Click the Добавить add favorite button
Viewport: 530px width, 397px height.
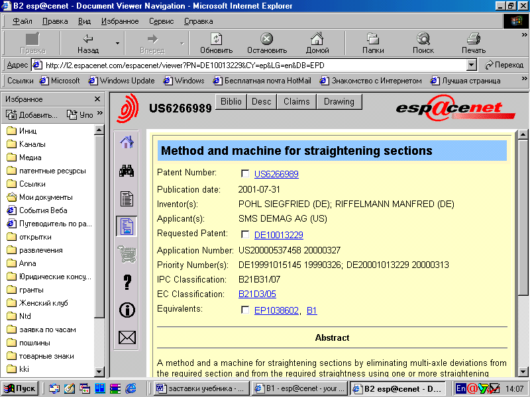click(32, 115)
